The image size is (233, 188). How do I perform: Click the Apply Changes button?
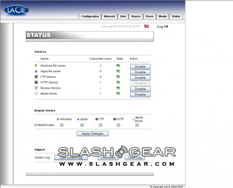(x=93, y=134)
